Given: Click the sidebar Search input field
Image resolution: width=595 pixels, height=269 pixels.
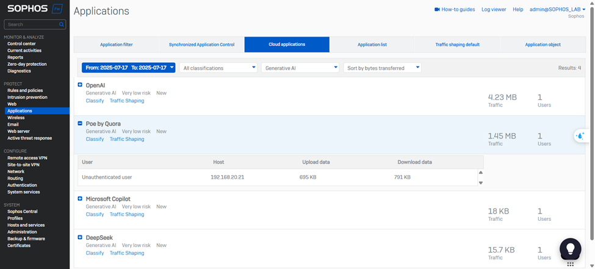Looking at the screenshot, I should point(35,24).
